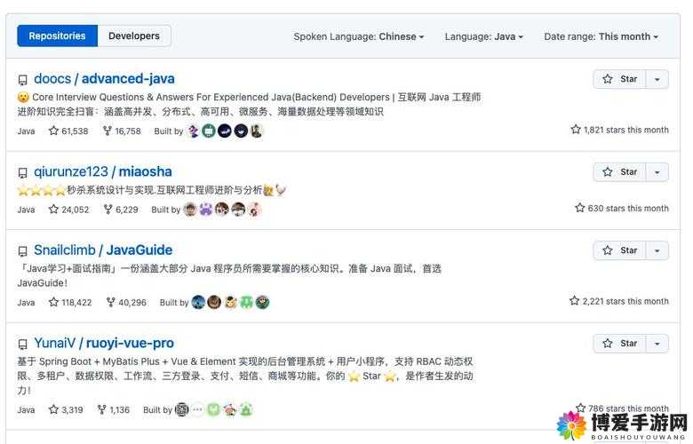Switch to the Repositories tab

pyautogui.click(x=57, y=36)
